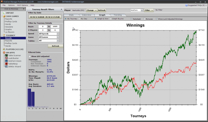Open Hands under TOURNEY
The height and width of the screenshot is (122, 208).
(x=8, y=46)
